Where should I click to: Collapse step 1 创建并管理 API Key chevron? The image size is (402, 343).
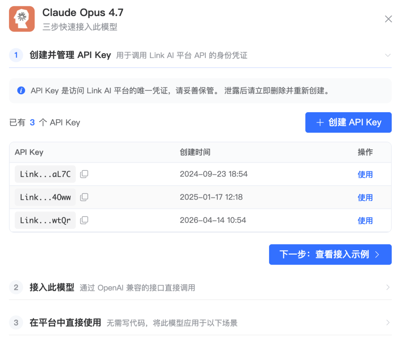click(387, 55)
